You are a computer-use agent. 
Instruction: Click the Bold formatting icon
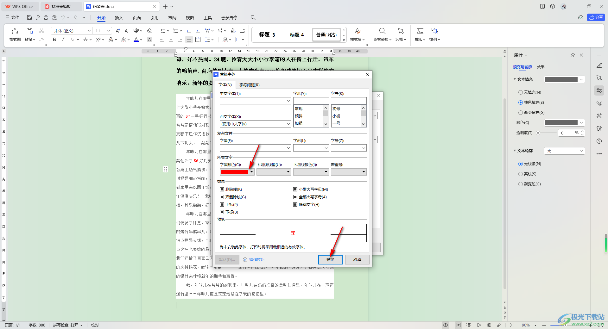coord(54,40)
